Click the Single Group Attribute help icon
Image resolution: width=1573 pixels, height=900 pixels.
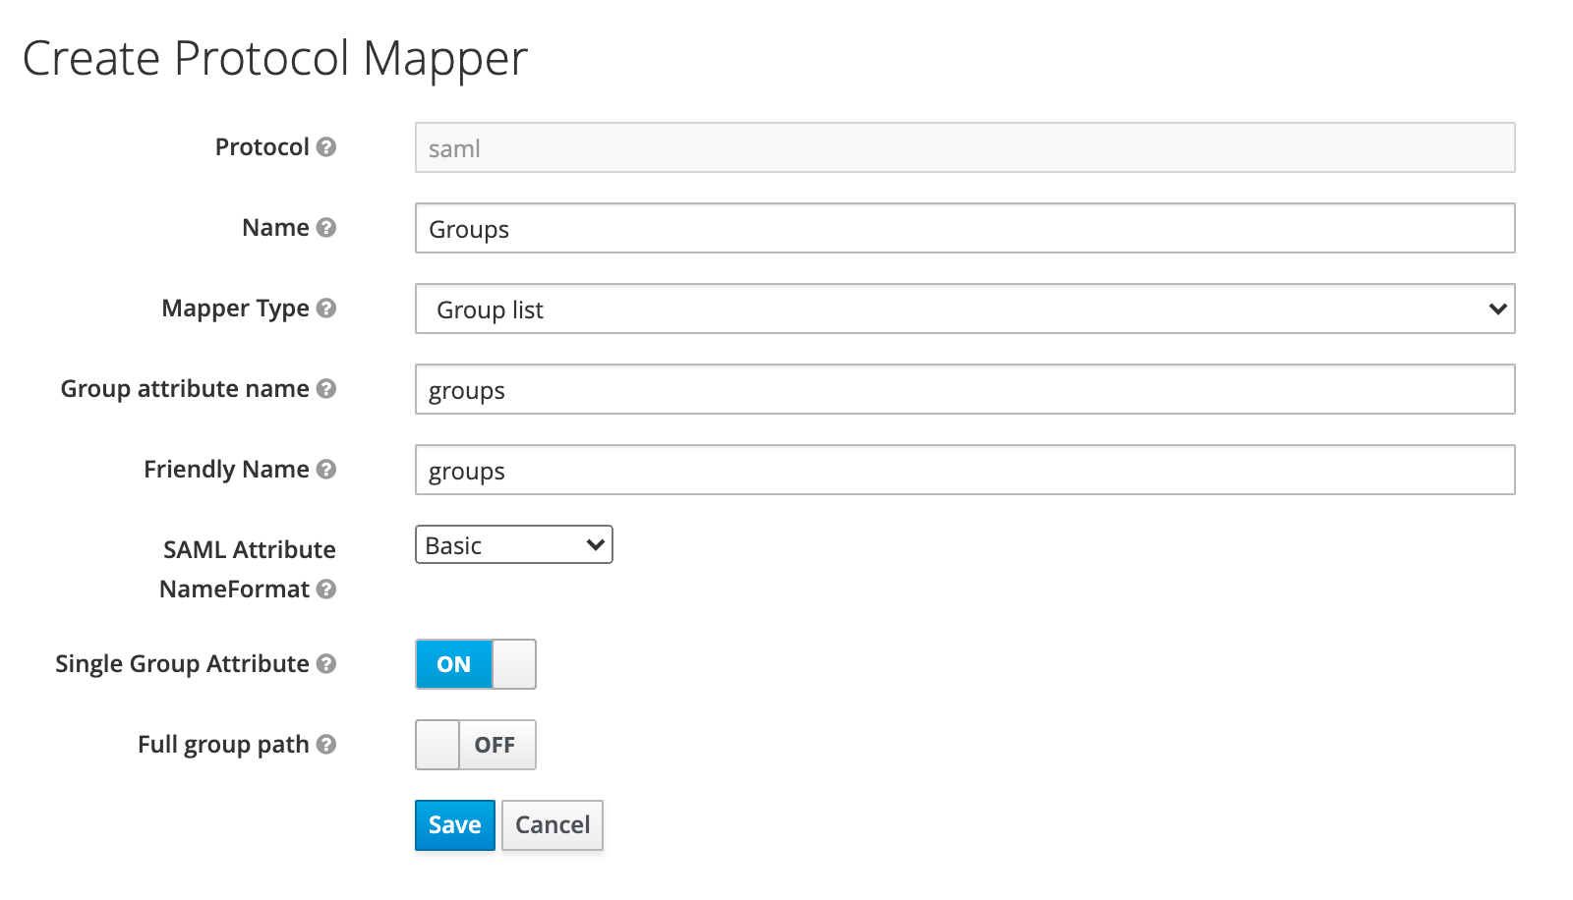pyautogui.click(x=328, y=664)
